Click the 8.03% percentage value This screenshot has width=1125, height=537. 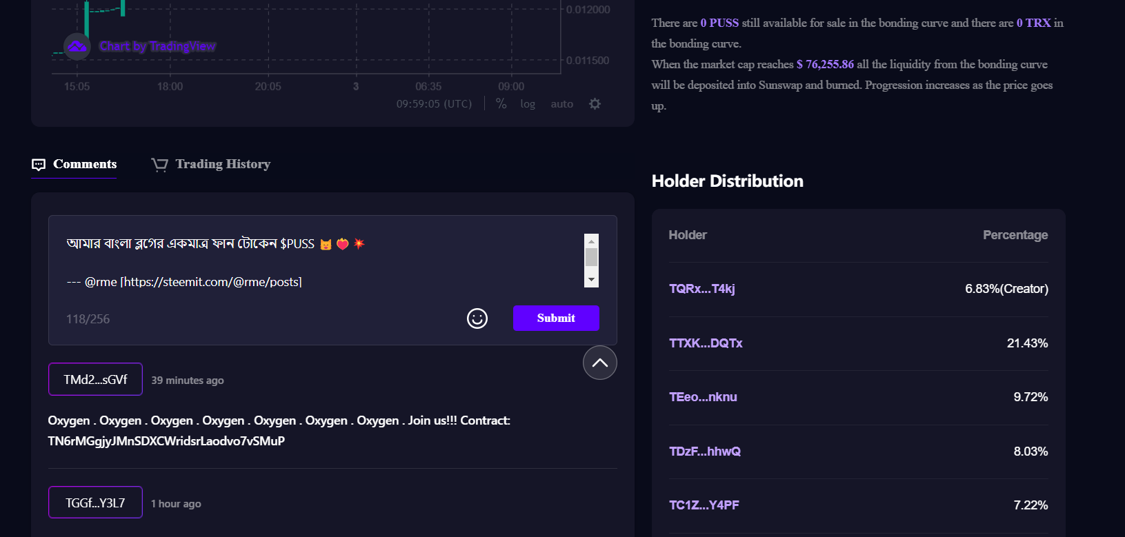pyautogui.click(x=1031, y=452)
